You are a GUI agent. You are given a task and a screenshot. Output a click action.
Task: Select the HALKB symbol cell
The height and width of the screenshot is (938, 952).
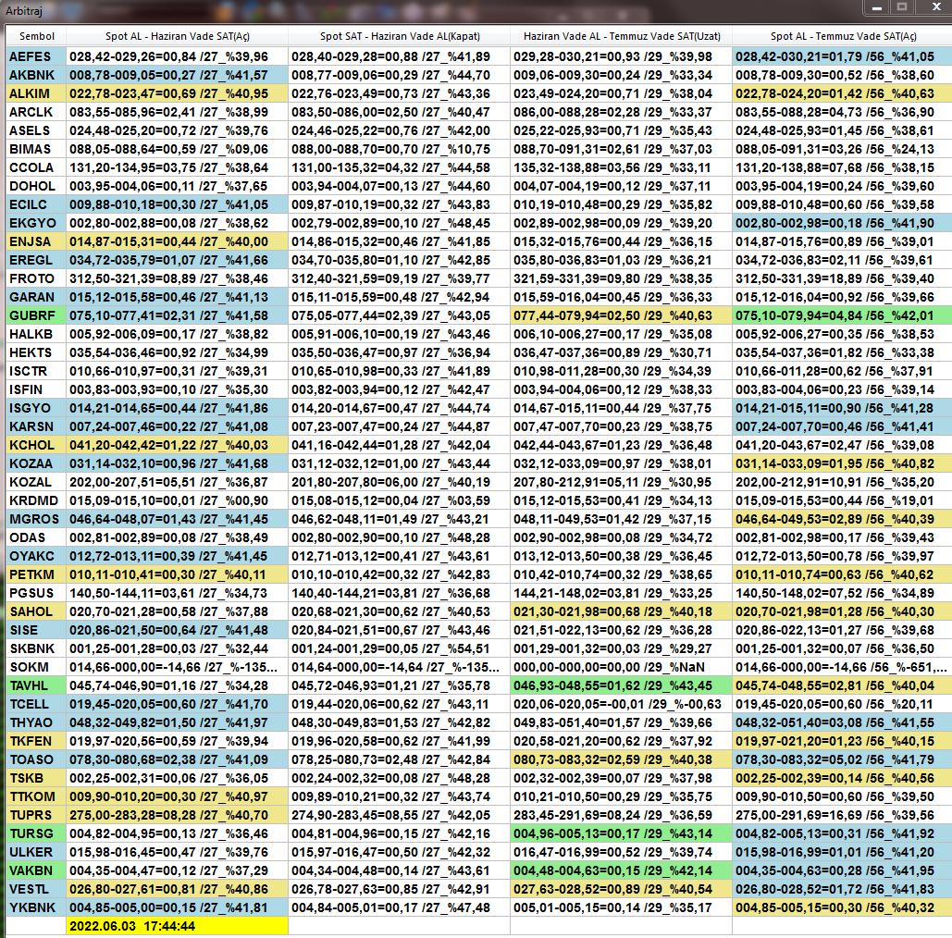pos(36,335)
